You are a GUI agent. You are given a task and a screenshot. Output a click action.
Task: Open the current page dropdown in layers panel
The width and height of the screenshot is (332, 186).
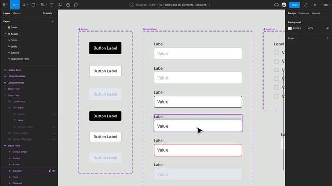click(48, 13)
